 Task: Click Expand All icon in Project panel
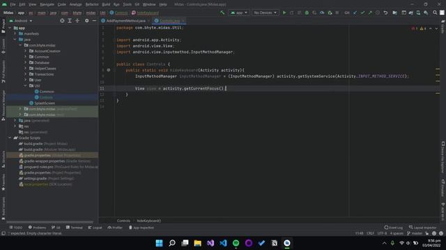[x=70, y=21]
